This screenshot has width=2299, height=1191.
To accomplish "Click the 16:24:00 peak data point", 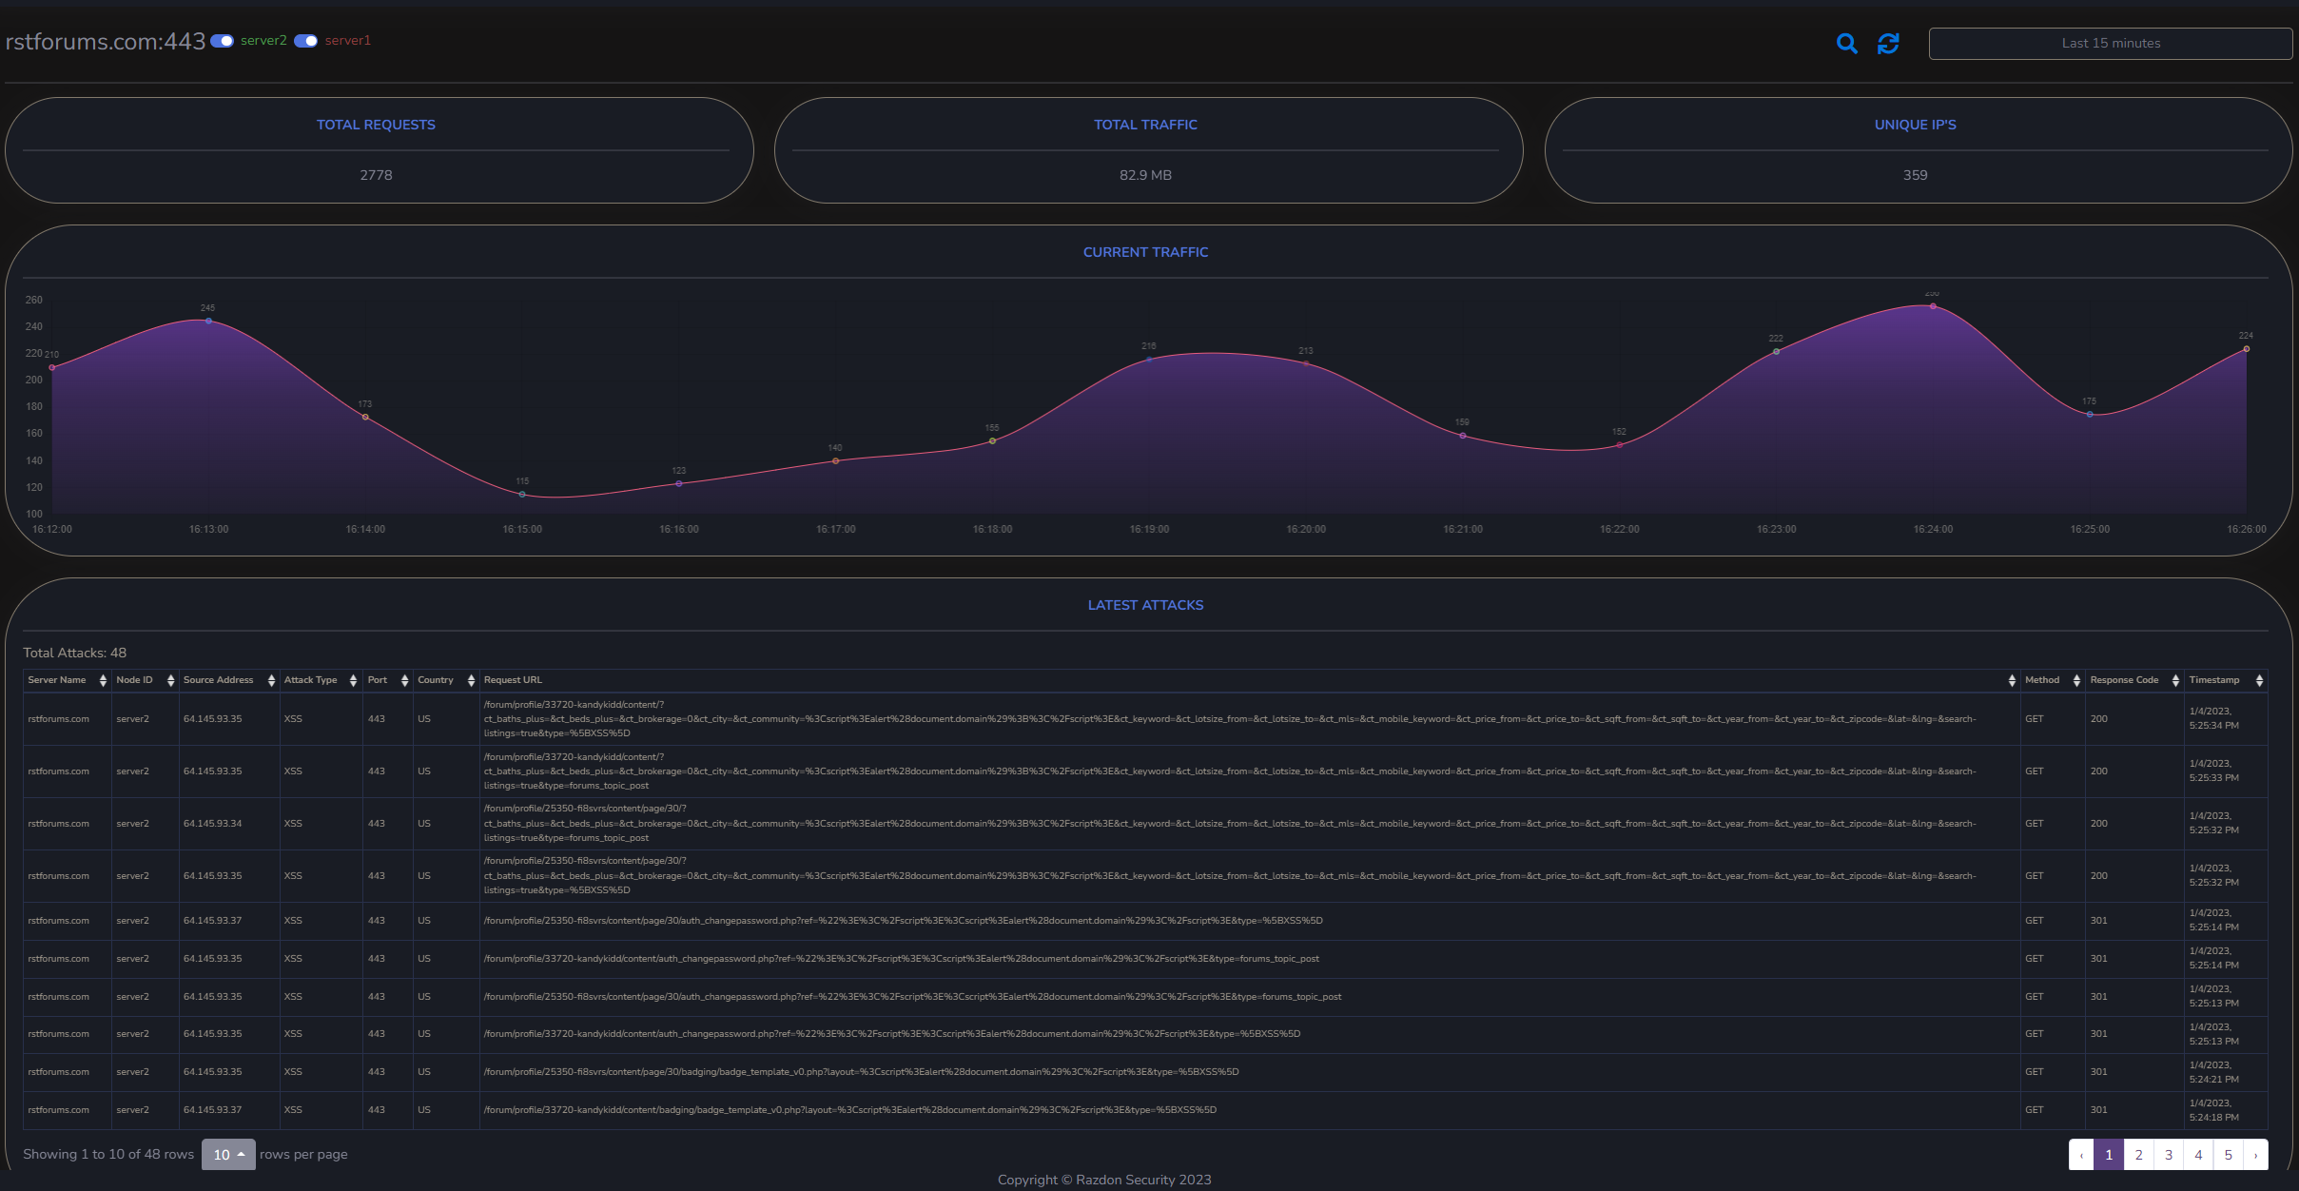I will 1933,306.
